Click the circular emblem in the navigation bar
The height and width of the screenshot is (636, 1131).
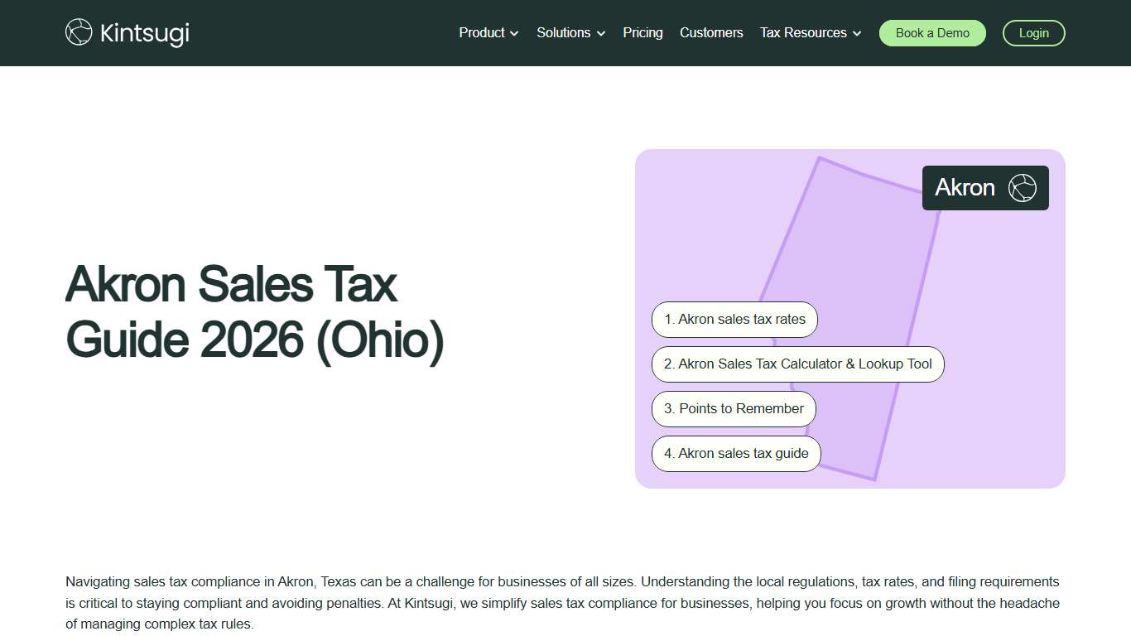[x=79, y=32]
